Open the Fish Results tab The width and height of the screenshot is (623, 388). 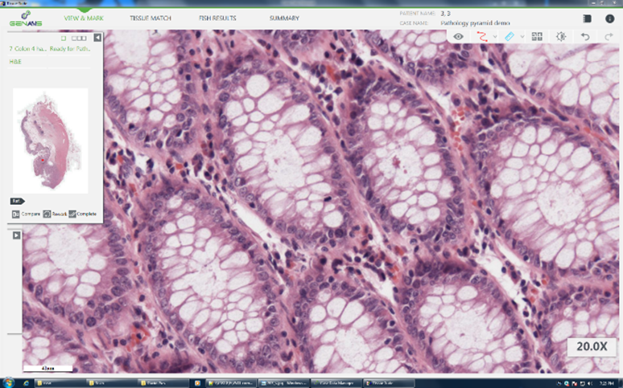[x=217, y=18]
